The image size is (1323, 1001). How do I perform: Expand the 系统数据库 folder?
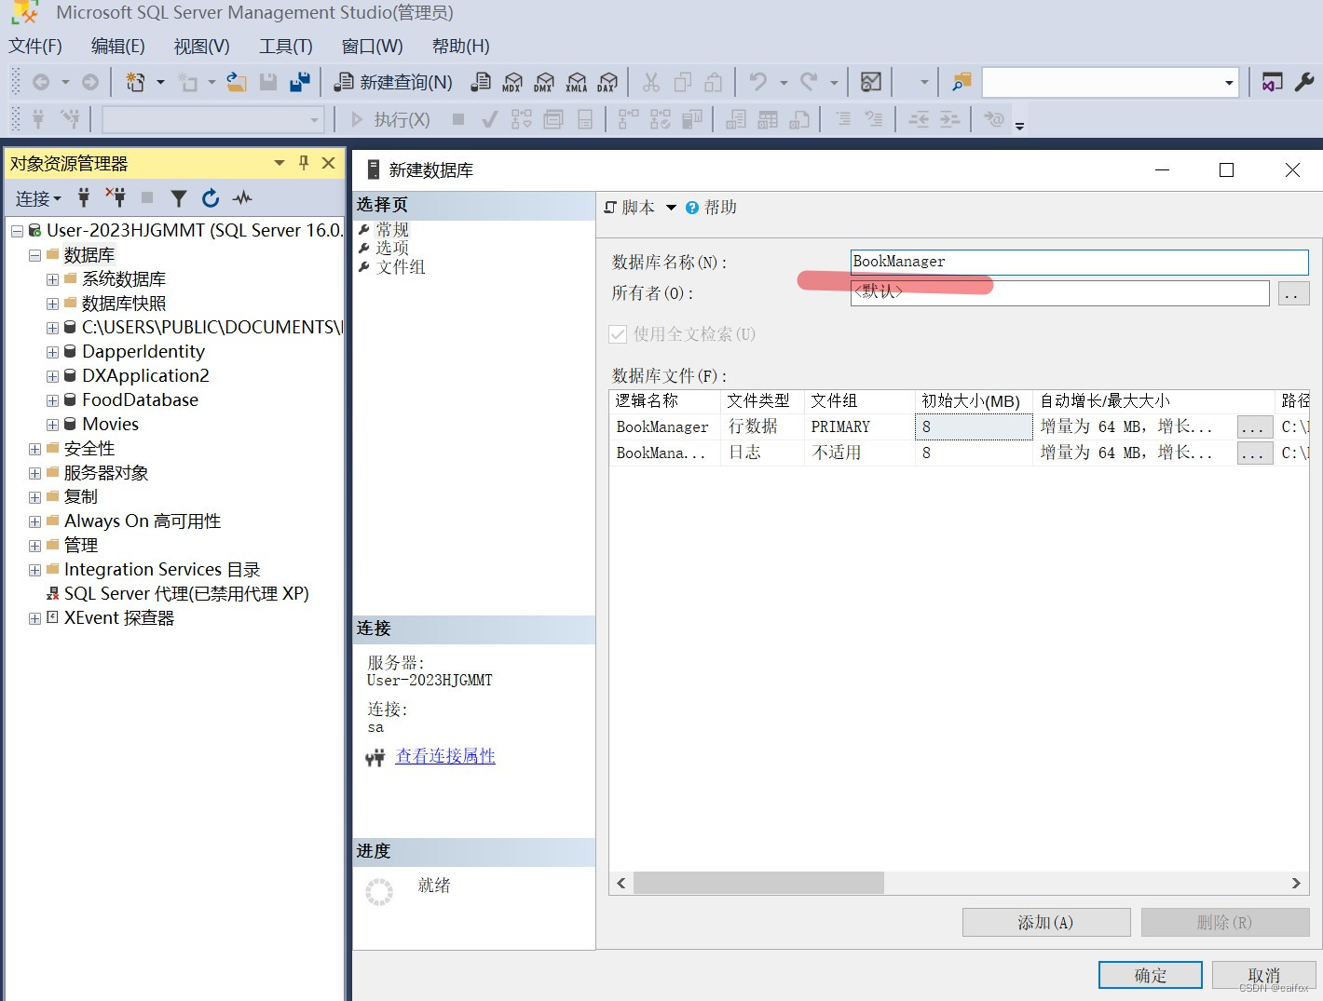[x=52, y=279]
